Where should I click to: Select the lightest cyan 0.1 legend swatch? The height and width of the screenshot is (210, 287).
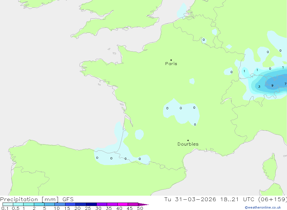(8, 204)
